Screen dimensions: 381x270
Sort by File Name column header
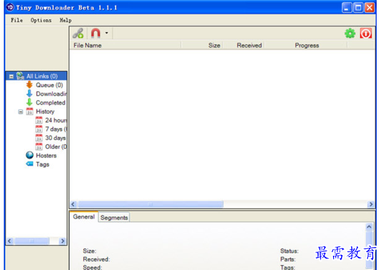click(x=125, y=45)
